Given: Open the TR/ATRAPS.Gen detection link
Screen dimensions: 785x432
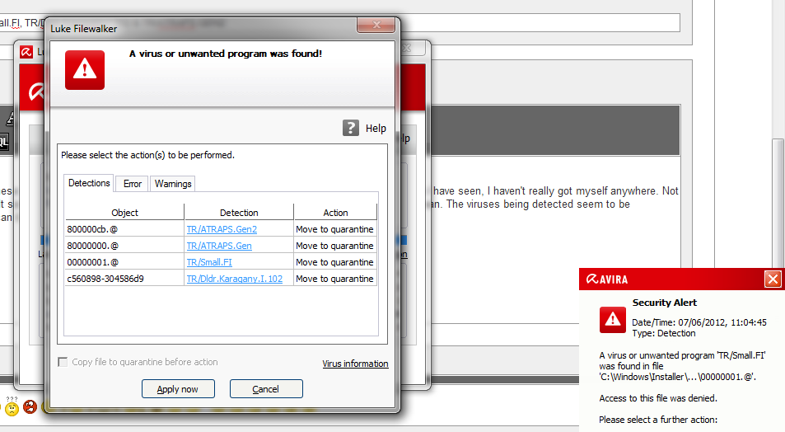Looking at the screenshot, I should (x=219, y=246).
